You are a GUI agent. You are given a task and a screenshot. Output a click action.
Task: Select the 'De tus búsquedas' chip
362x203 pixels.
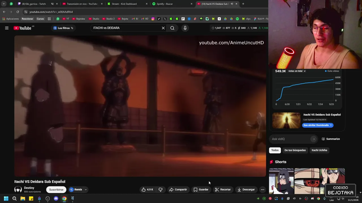[295, 150]
